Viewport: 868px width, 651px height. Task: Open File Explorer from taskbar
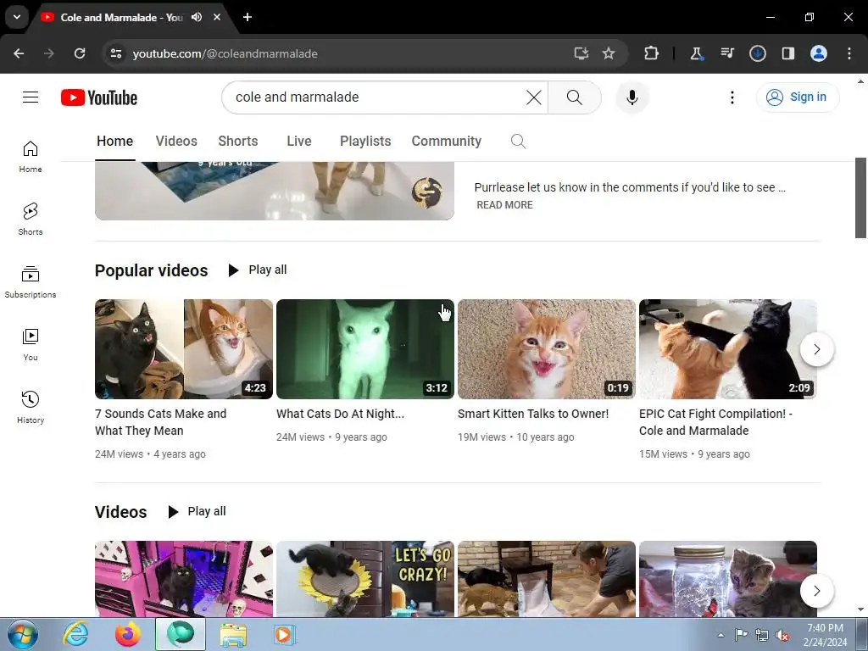click(233, 634)
